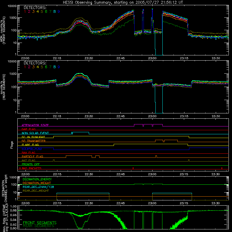Click the DETECTORS: heading in the front segments plot

click(35, 8)
